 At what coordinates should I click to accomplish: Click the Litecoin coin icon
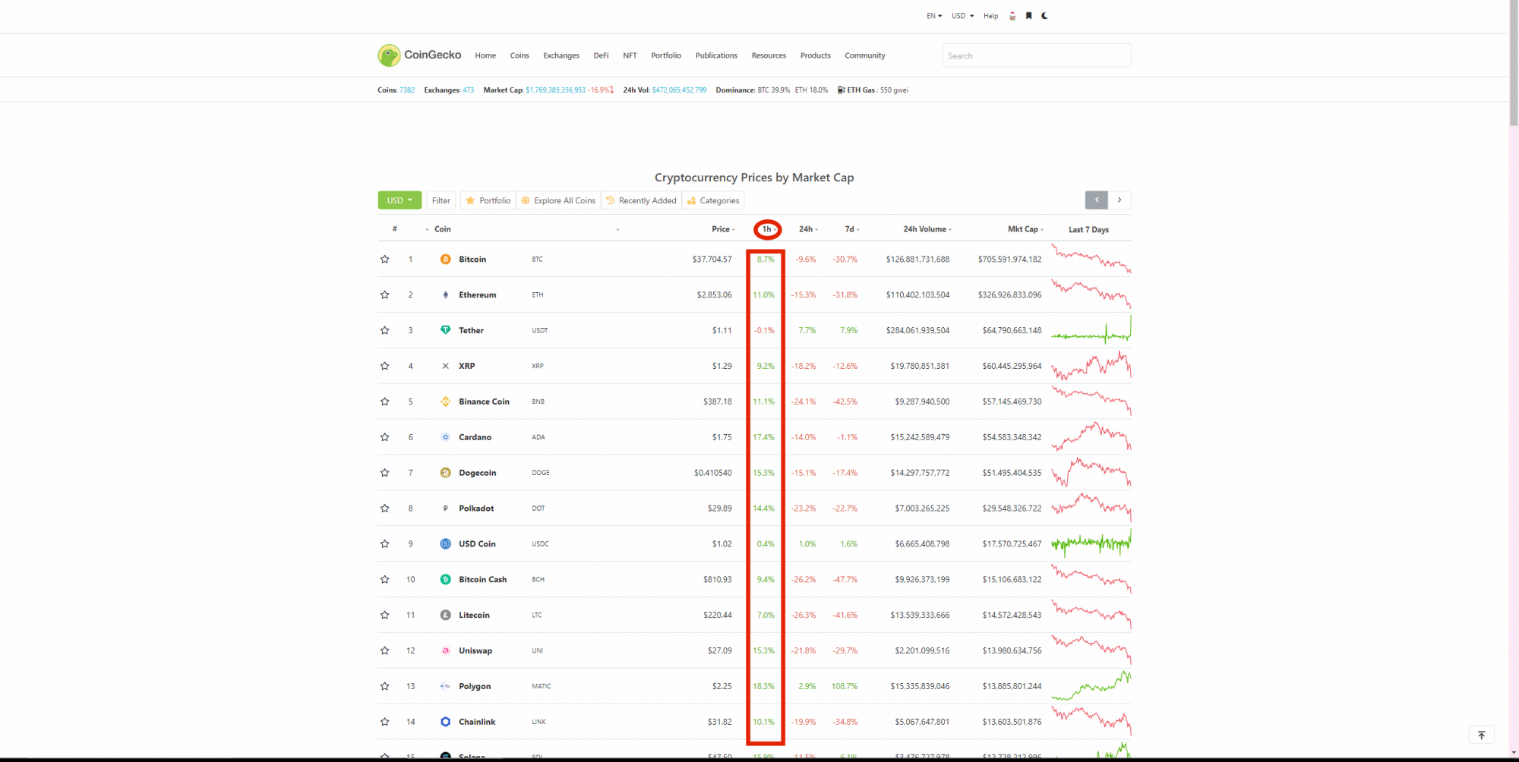[446, 616]
